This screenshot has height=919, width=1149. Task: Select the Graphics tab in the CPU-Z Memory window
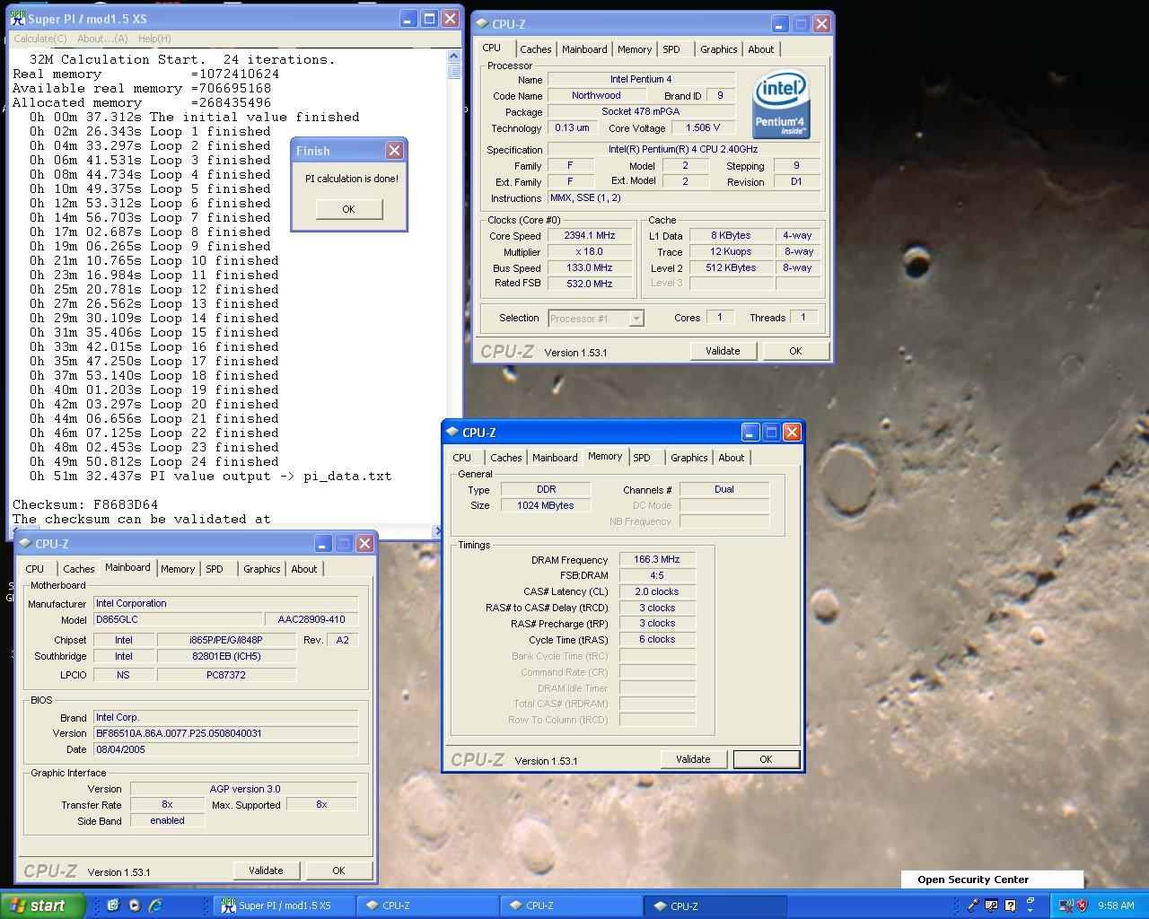(689, 458)
